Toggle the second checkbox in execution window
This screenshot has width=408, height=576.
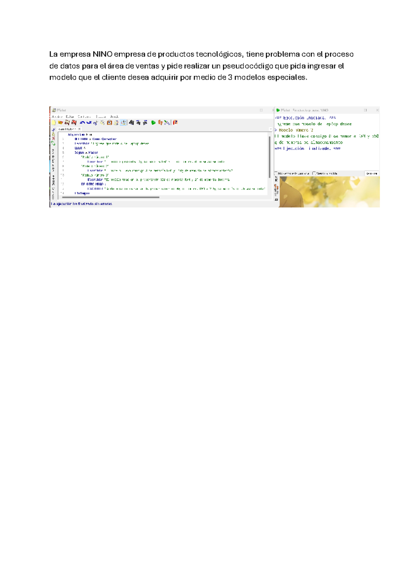pyautogui.click(x=314, y=174)
